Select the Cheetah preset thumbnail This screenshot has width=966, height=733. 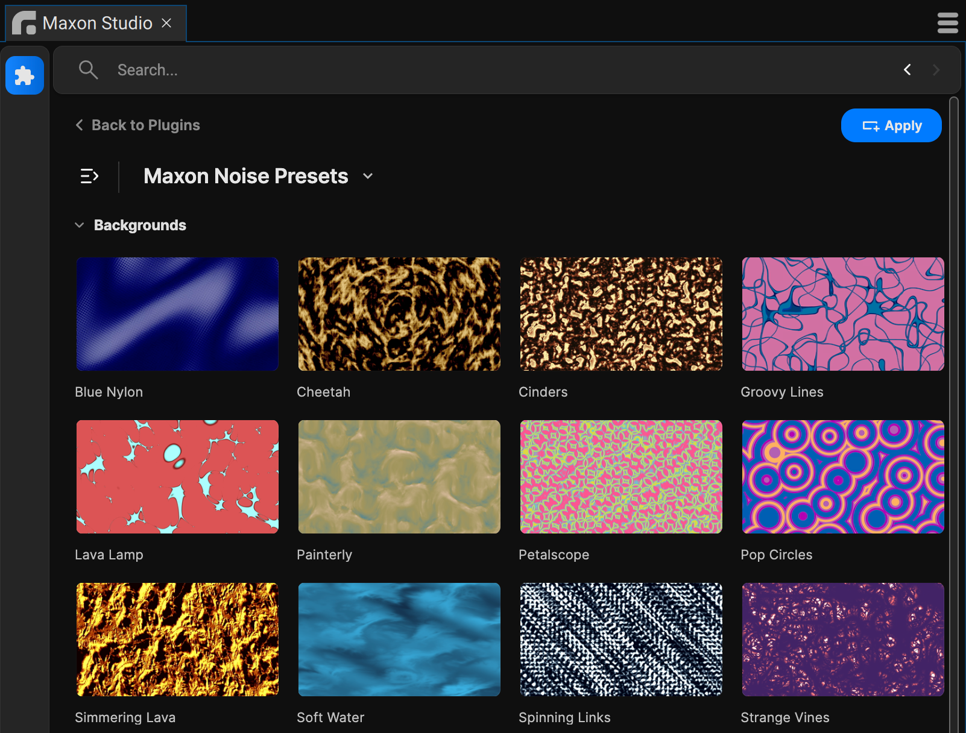click(x=399, y=314)
